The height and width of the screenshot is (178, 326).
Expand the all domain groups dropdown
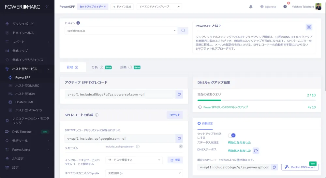pos(159,6)
